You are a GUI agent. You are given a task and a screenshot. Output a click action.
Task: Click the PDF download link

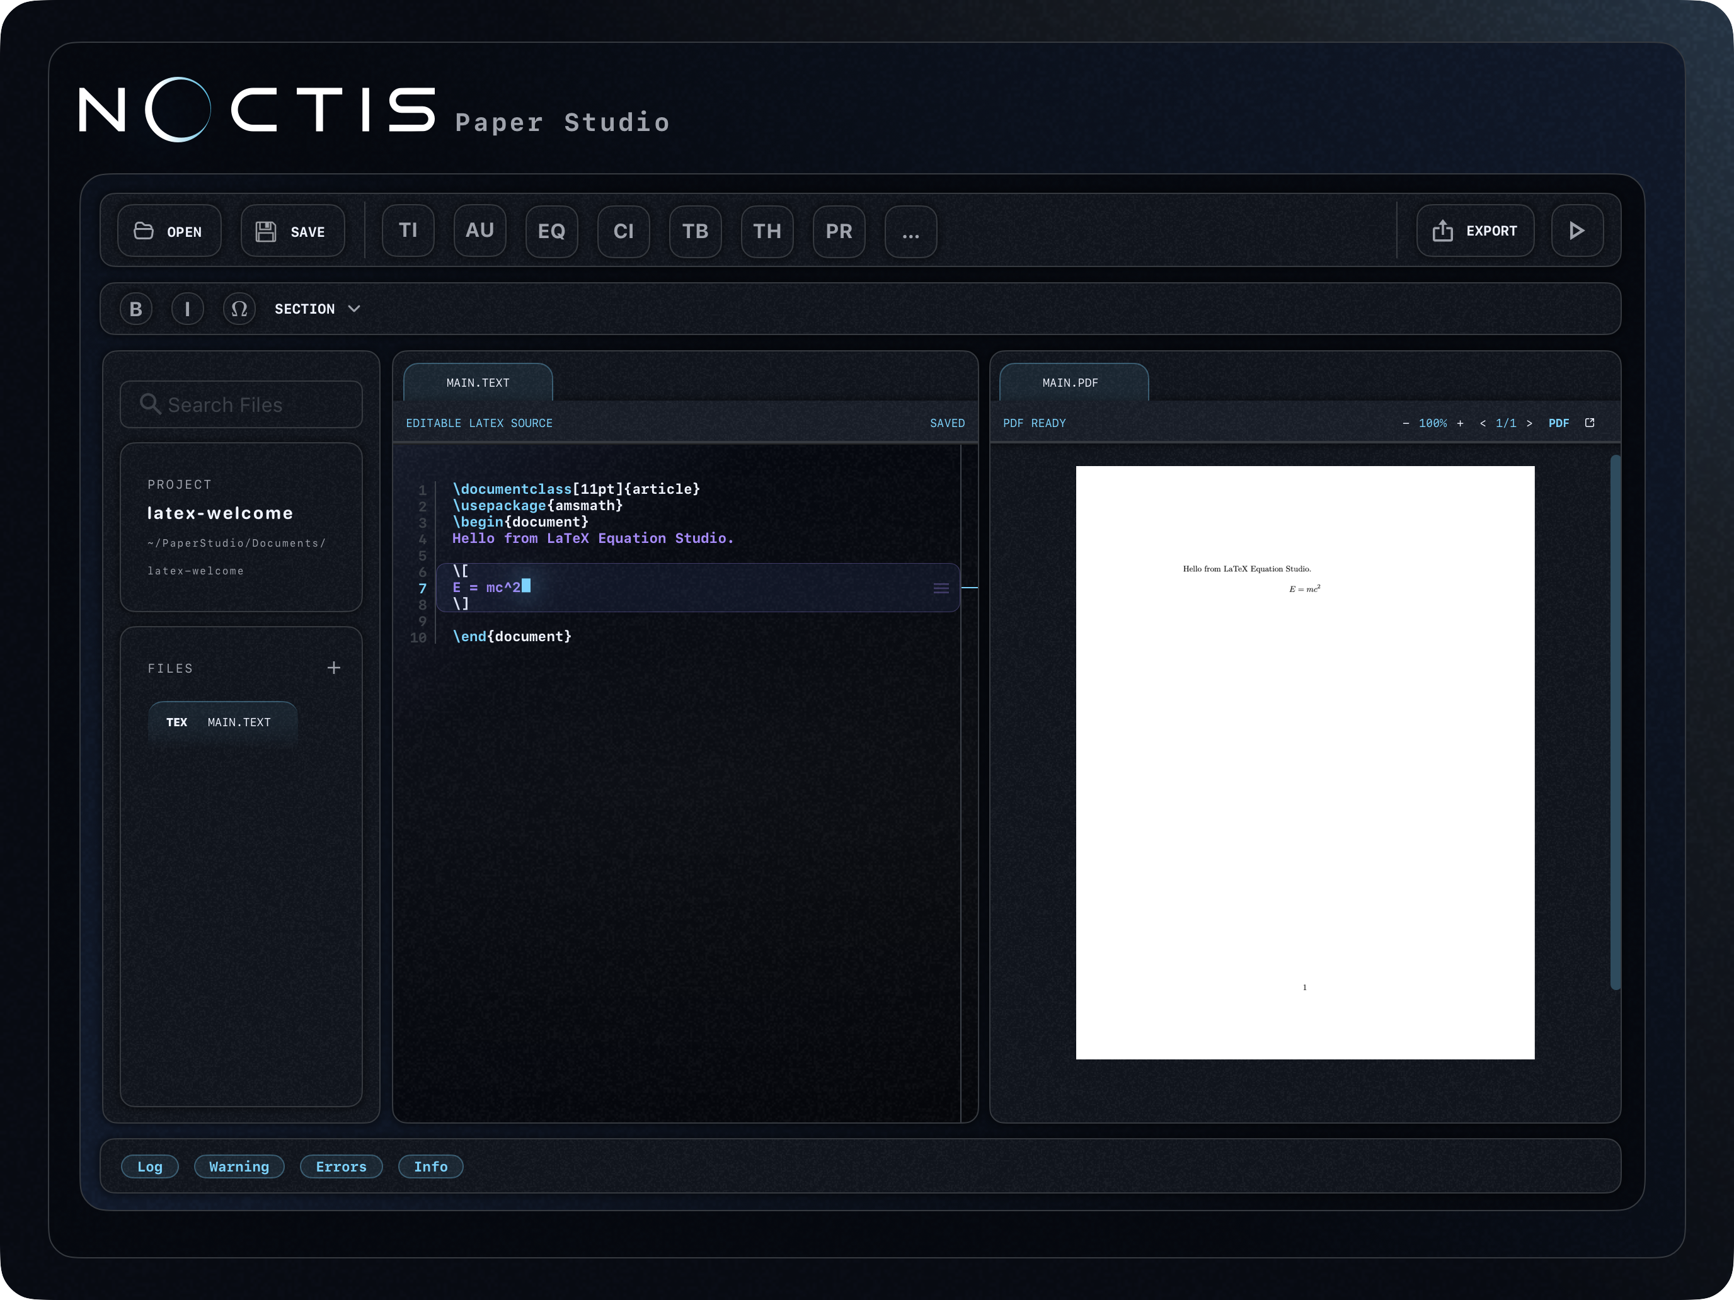pyautogui.click(x=1558, y=423)
